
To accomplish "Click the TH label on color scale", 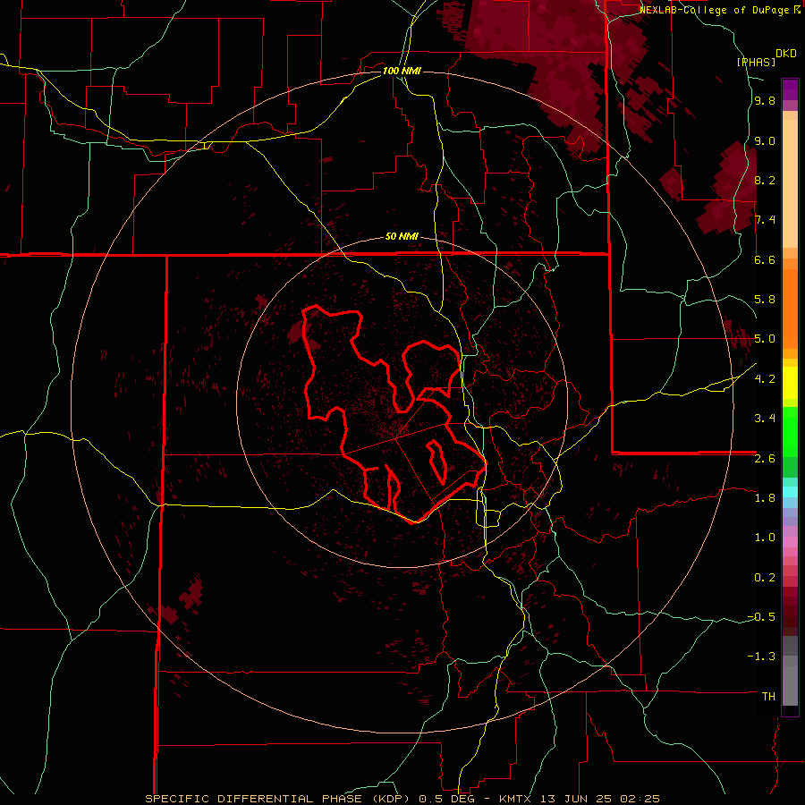I will tap(768, 697).
